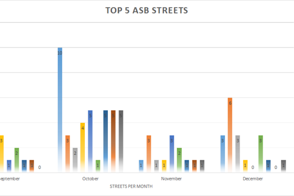This screenshot has width=294, height=196.
Task: Click the November axis label
Action: click(x=171, y=179)
